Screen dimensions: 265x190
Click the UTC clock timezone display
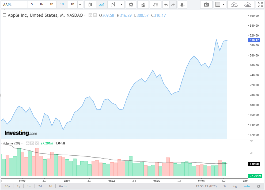(206, 186)
